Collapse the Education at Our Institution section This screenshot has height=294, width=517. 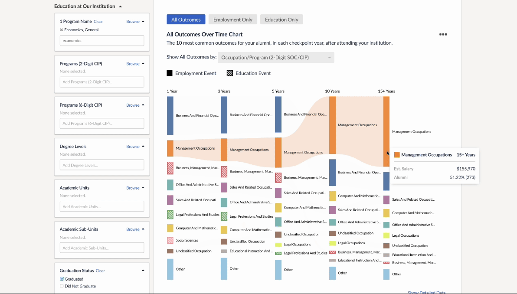pos(121,7)
